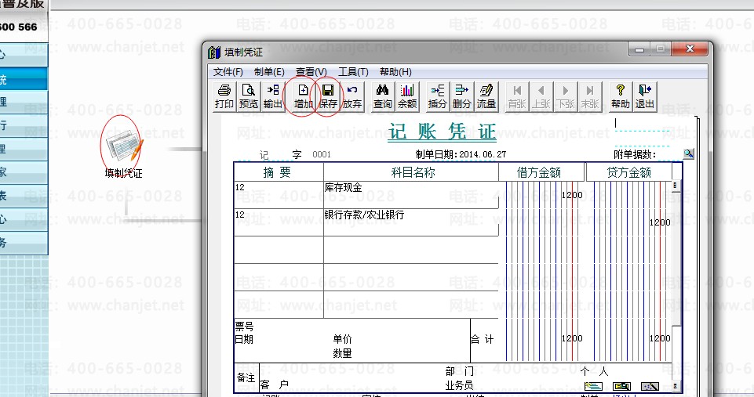Click the 记账凭证 title heading

click(x=442, y=131)
